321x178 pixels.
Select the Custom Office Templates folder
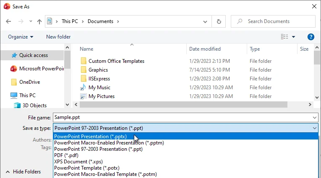click(117, 61)
